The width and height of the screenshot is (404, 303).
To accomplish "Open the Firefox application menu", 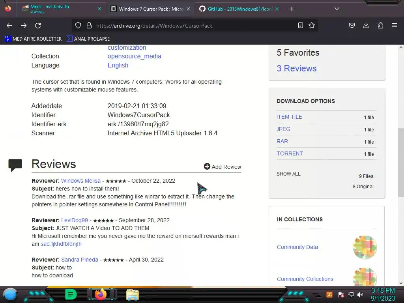I will [395, 25].
